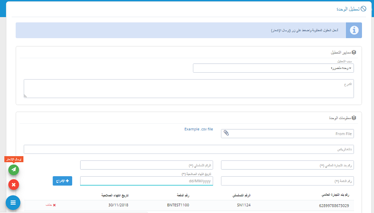Click the داتاماتريكس input field
The height and width of the screenshot is (213, 374).
coord(189,149)
